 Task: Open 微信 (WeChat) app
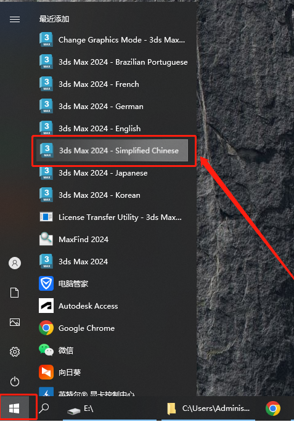tap(112, 350)
